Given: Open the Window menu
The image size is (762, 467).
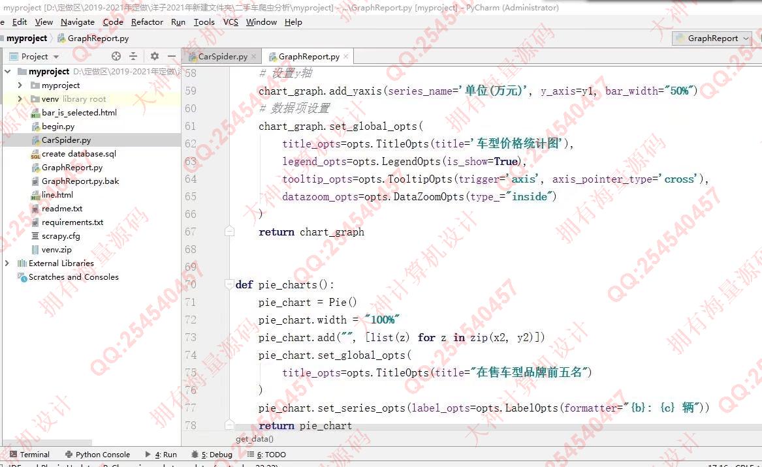Looking at the screenshot, I should 261,22.
